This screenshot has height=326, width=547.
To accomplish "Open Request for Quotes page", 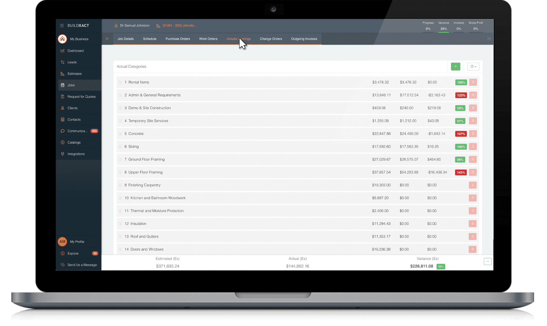I will coord(81,97).
